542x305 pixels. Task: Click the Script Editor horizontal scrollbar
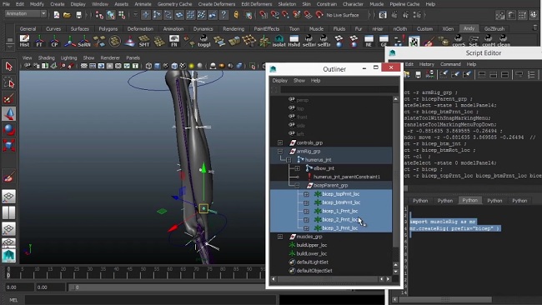[445, 299]
